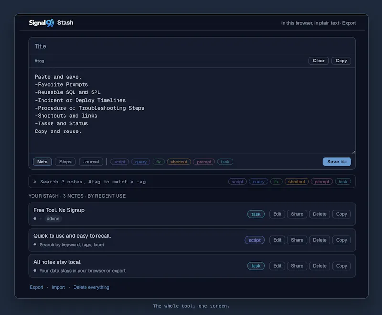Click task tag on Free Tool note
382x315 pixels.
coord(256,214)
